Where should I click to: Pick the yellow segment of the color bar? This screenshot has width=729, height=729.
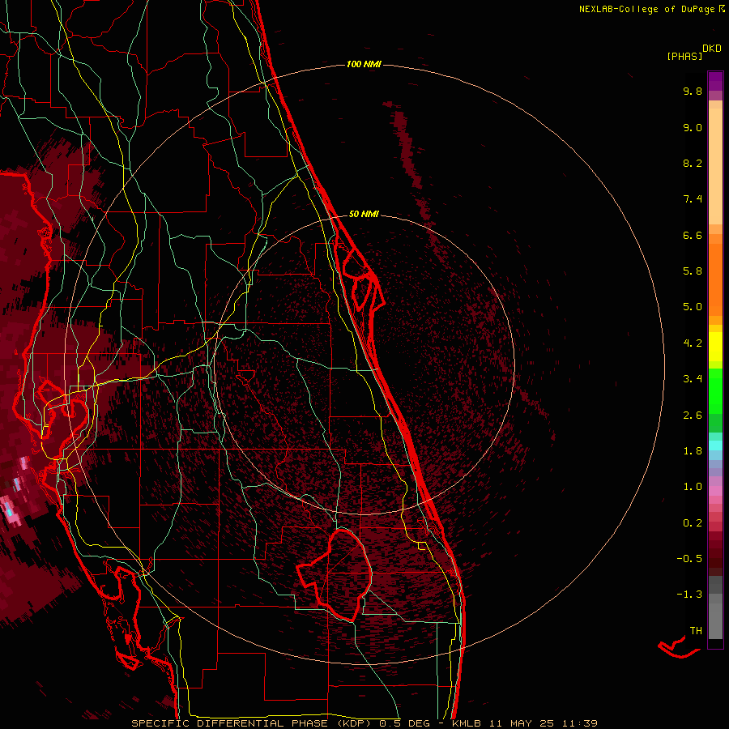click(x=715, y=347)
